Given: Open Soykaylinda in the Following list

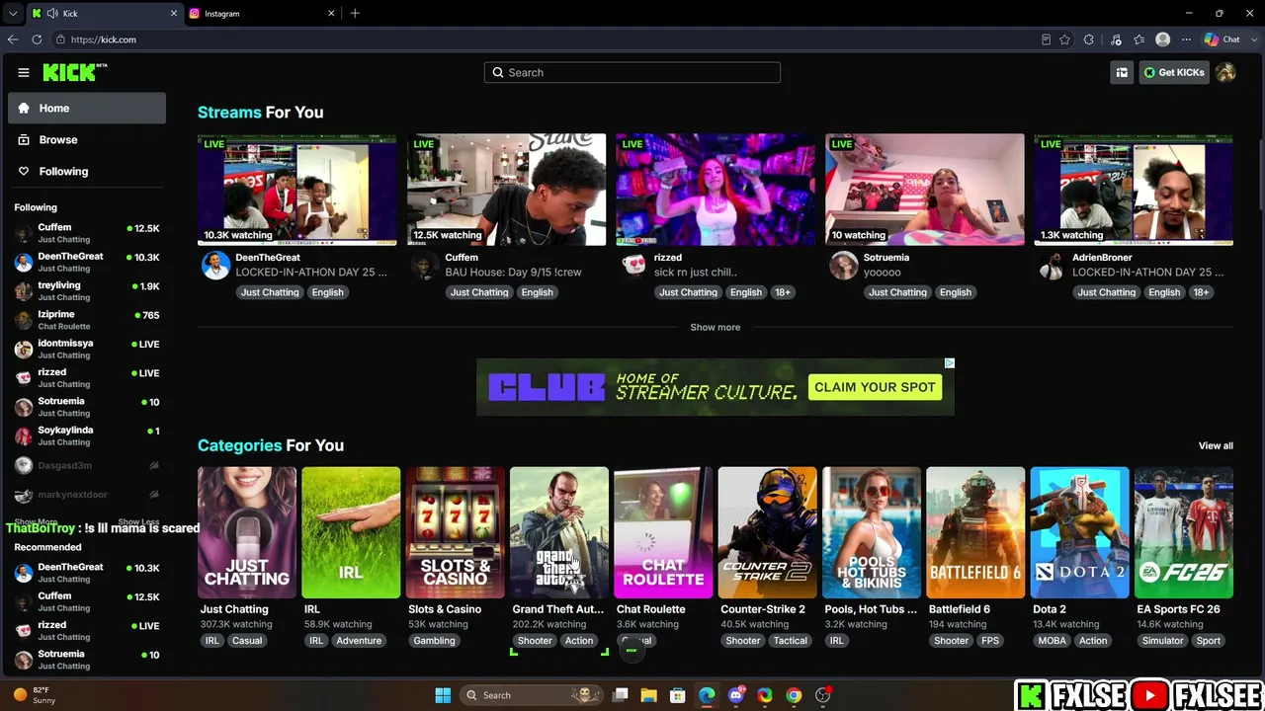Looking at the screenshot, I should click(x=87, y=435).
